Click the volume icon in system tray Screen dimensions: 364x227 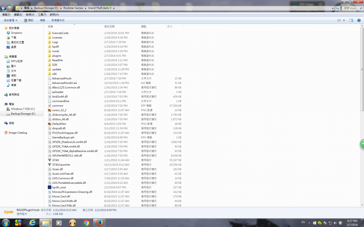coord(335,223)
